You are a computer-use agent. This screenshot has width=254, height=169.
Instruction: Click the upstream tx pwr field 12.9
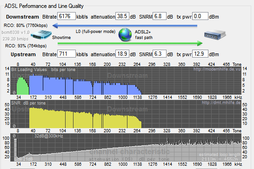click(200, 54)
